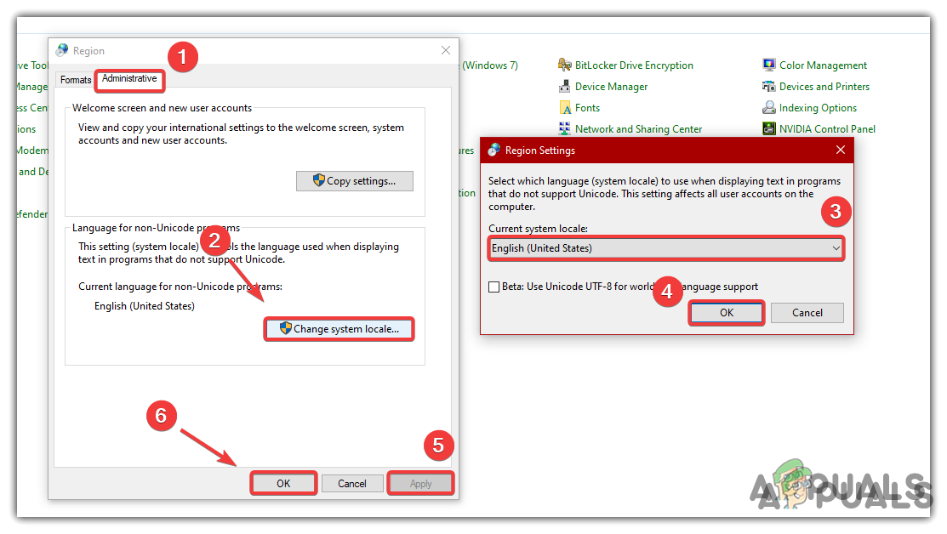This screenshot has width=947, height=534.
Task: Confirm Region dialog with OK
Action: pos(283,483)
